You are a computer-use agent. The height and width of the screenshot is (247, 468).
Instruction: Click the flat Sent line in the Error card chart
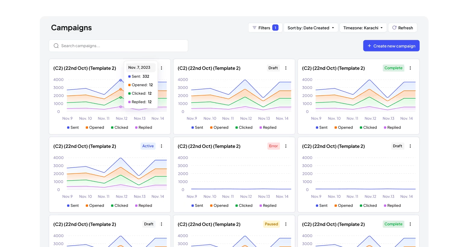coord(241,189)
